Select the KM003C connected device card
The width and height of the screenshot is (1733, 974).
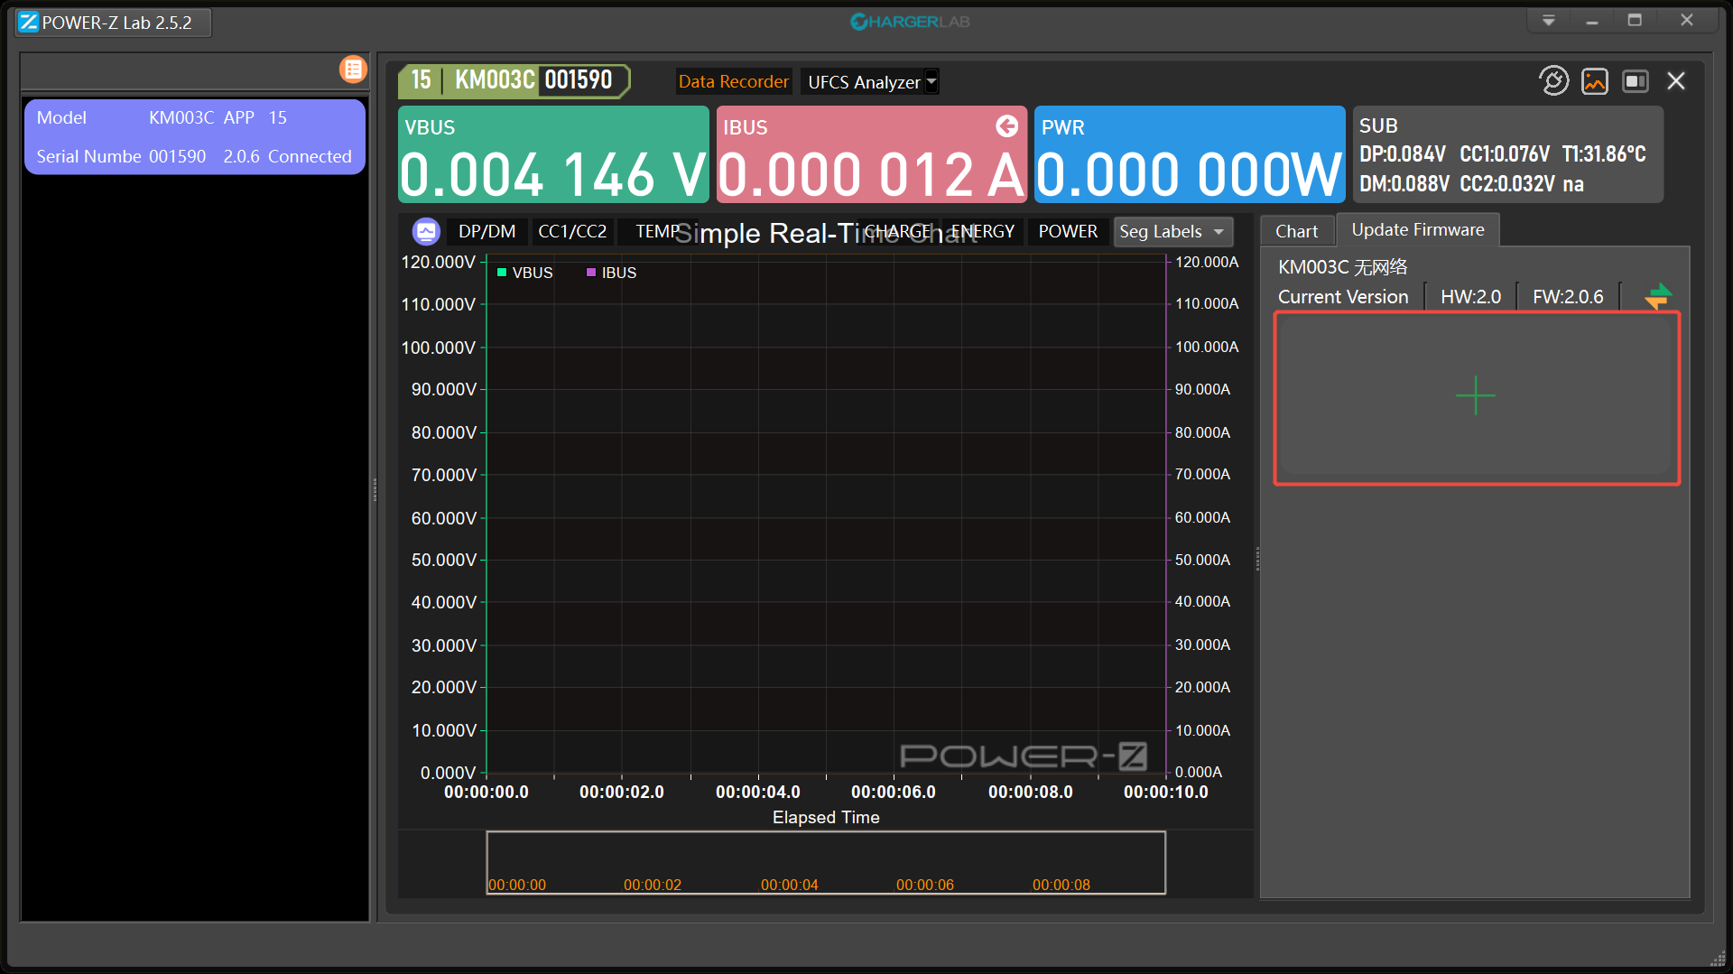195,137
